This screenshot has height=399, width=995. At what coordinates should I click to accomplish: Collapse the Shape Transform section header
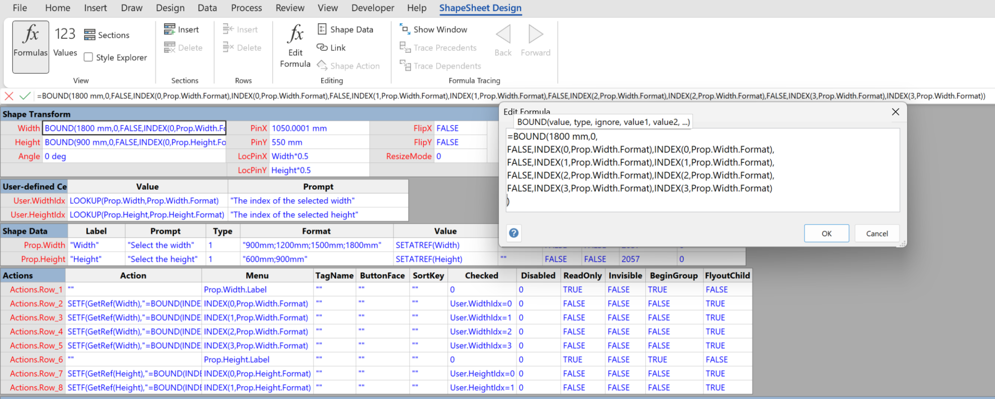pos(36,114)
